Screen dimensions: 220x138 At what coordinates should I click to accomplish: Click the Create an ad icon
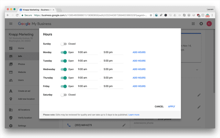(11, 91)
